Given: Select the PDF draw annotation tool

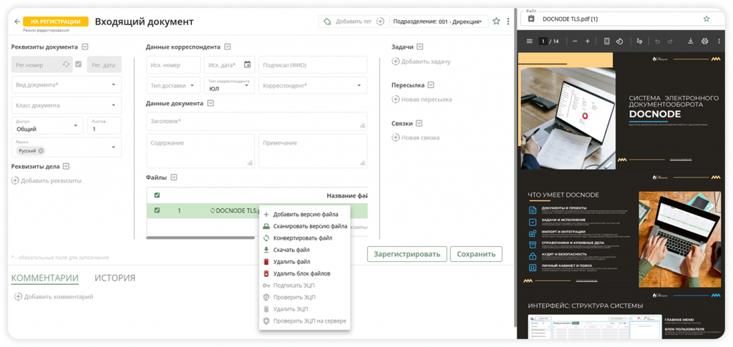Looking at the screenshot, I should pyautogui.click(x=639, y=41).
